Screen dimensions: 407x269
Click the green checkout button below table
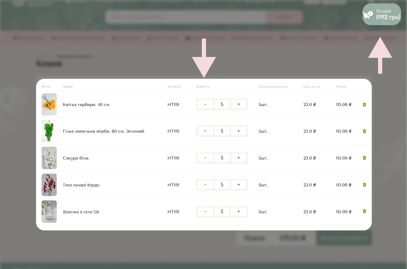pos(344,238)
